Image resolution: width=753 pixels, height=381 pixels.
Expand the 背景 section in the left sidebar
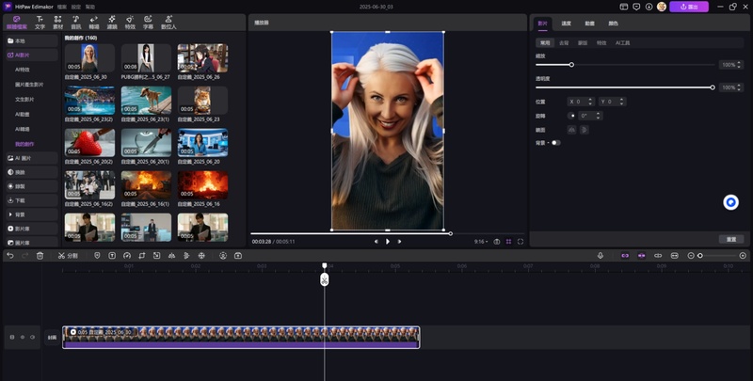coord(32,214)
